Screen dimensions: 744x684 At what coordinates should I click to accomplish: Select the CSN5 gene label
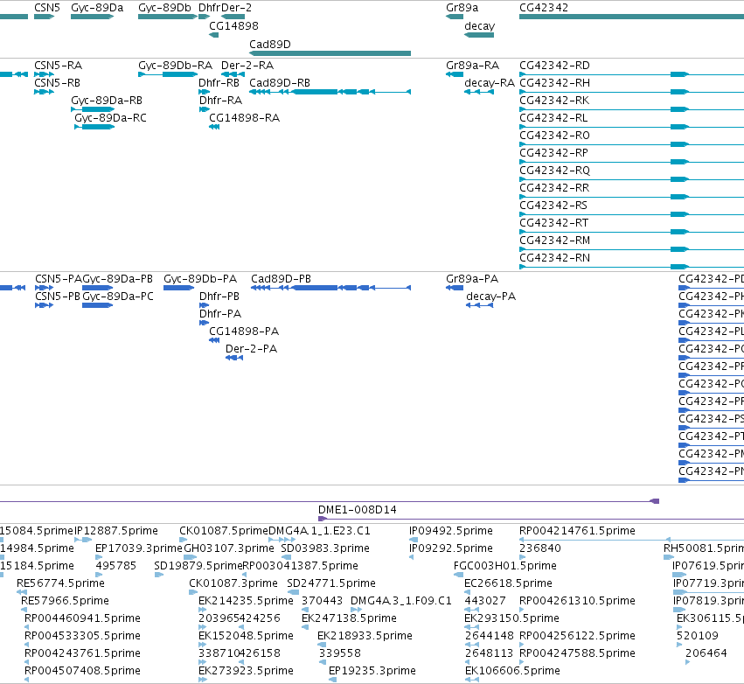[47, 8]
